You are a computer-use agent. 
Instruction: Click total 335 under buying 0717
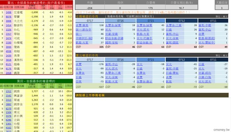(x=101, y=47)
